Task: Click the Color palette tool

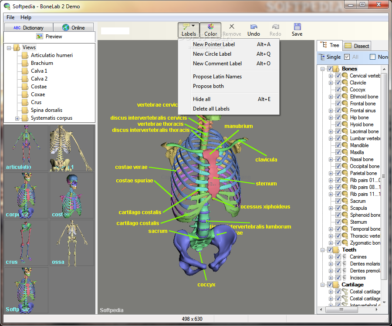Action: (x=210, y=30)
